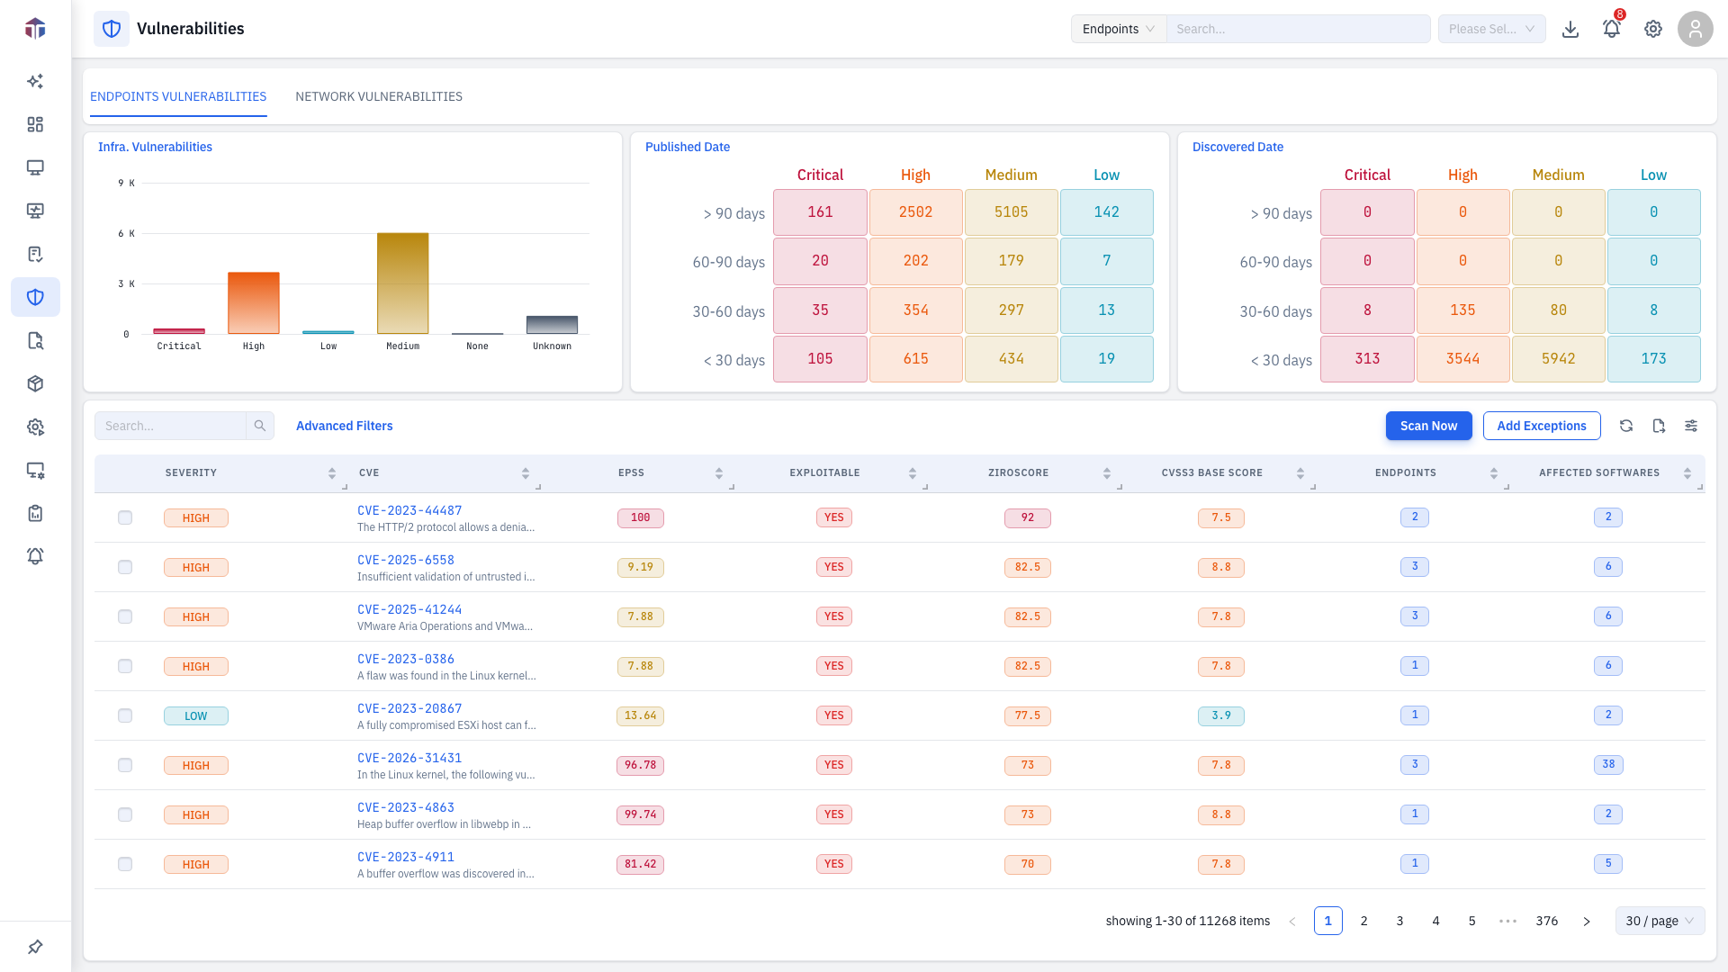This screenshot has height=972, width=1728.
Task: Select the shield Vulnerabilities sidebar icon
Action: pos(35,297)
